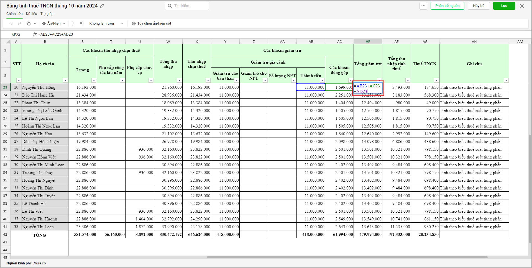
Task: Click the copy icon in the toolbar
Action: 29,24
